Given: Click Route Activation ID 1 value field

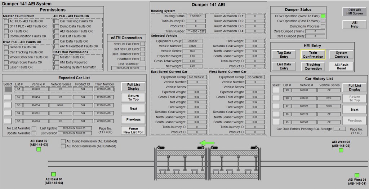Looking at the screenshot, I should pyautogui.click(x=255, y=16).
